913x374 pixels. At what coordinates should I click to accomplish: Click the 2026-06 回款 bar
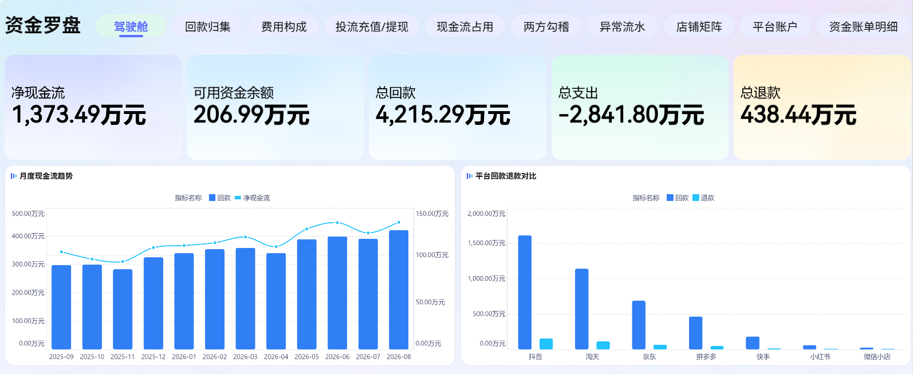(x=337, y=293)
